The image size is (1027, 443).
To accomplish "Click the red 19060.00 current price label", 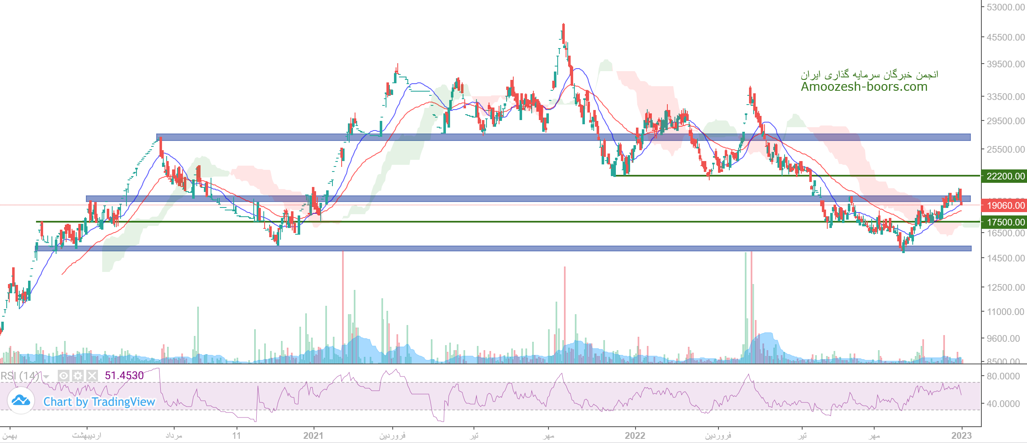I will (x=1005, y=205).
